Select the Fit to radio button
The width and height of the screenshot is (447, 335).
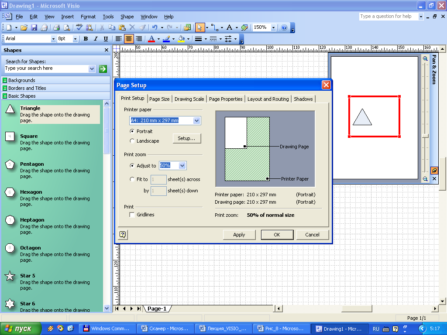[x=132, y=179]
